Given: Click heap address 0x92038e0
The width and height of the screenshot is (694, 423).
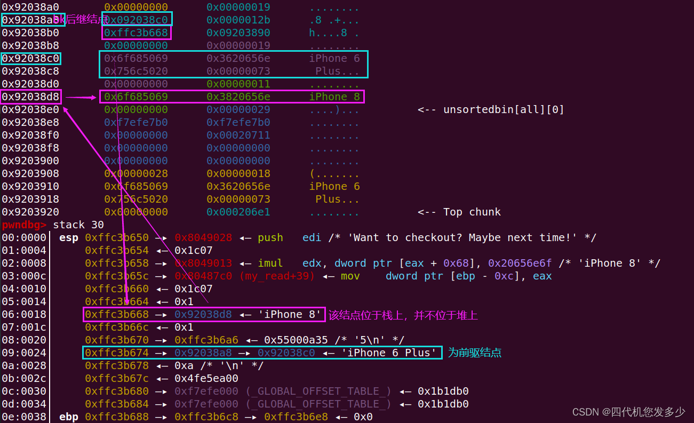Looking at the screenshot, I should pyautogui.click(x=31, y=109).
